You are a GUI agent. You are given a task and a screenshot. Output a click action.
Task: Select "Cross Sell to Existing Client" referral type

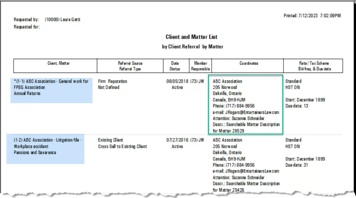[x=123, y=147]
